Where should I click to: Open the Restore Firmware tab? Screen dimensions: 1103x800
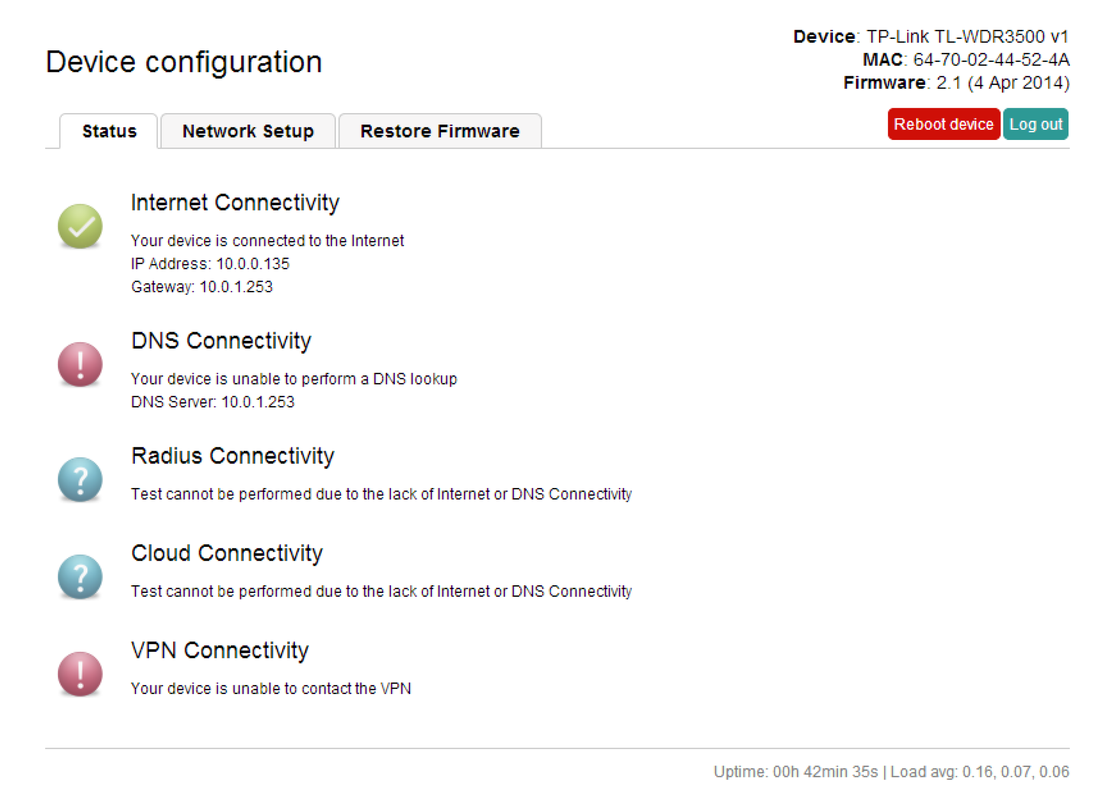point(440,131)
